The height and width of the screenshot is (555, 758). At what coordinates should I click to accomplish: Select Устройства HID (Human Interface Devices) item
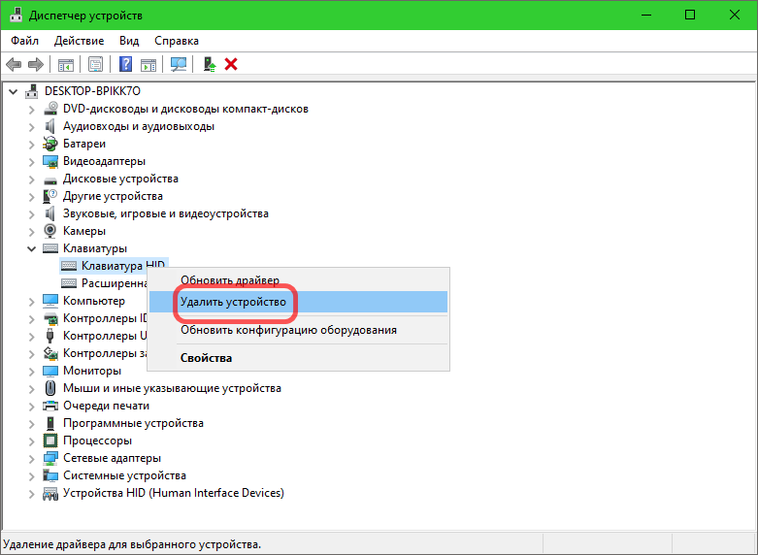[173, 493]
